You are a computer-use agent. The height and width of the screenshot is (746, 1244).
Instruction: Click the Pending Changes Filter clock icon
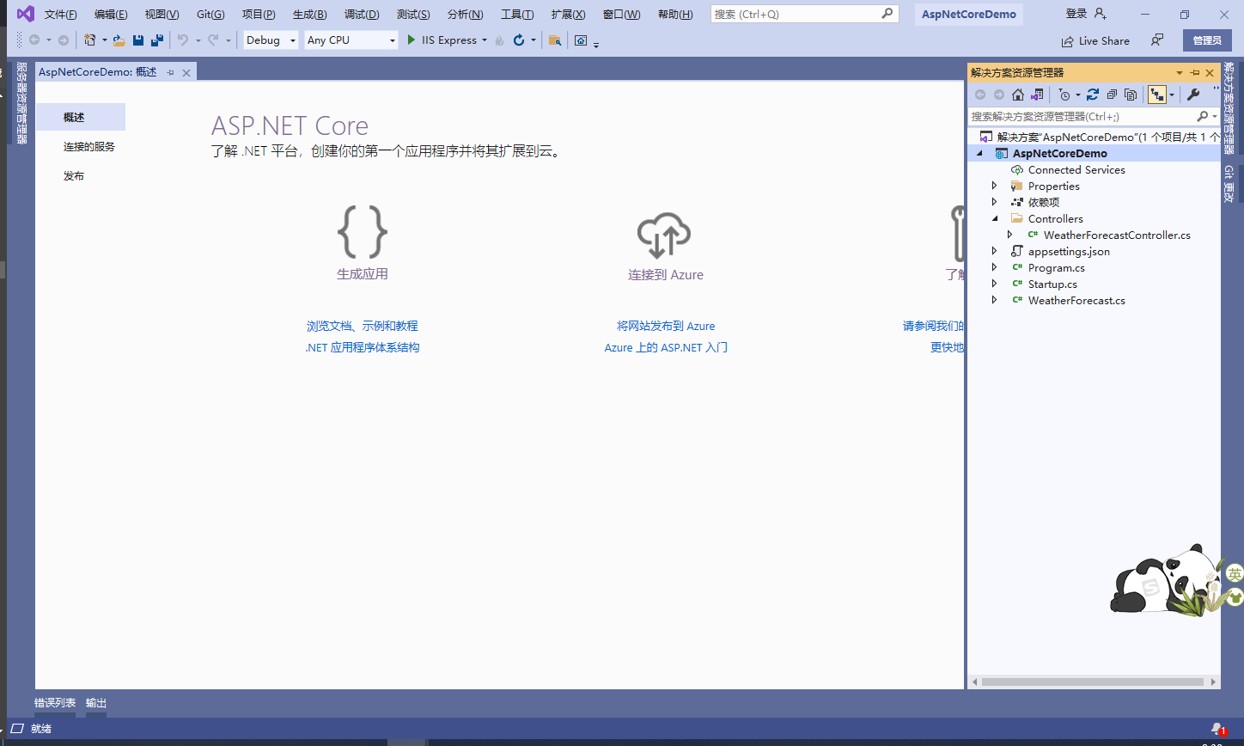click(x=1065, y=95)
